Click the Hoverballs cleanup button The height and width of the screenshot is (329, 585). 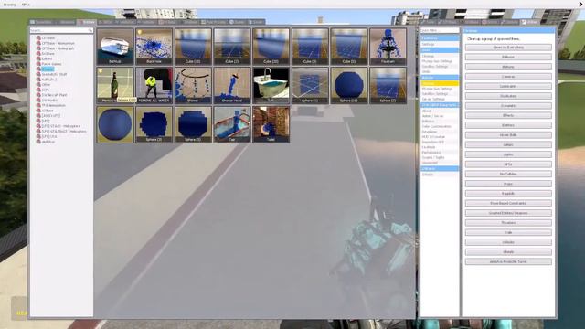[508, 135]
